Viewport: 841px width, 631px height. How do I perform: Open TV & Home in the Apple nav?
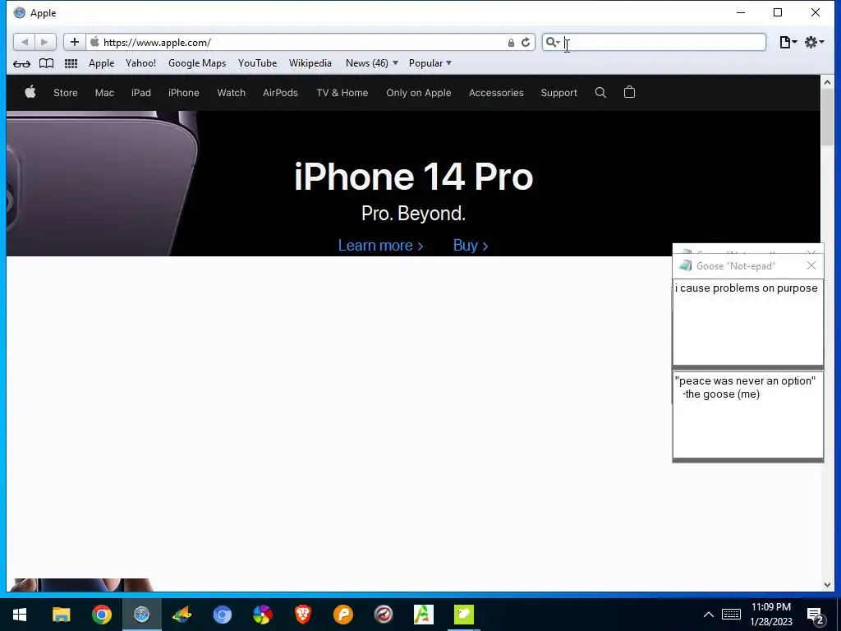click(x=342, y=93)
